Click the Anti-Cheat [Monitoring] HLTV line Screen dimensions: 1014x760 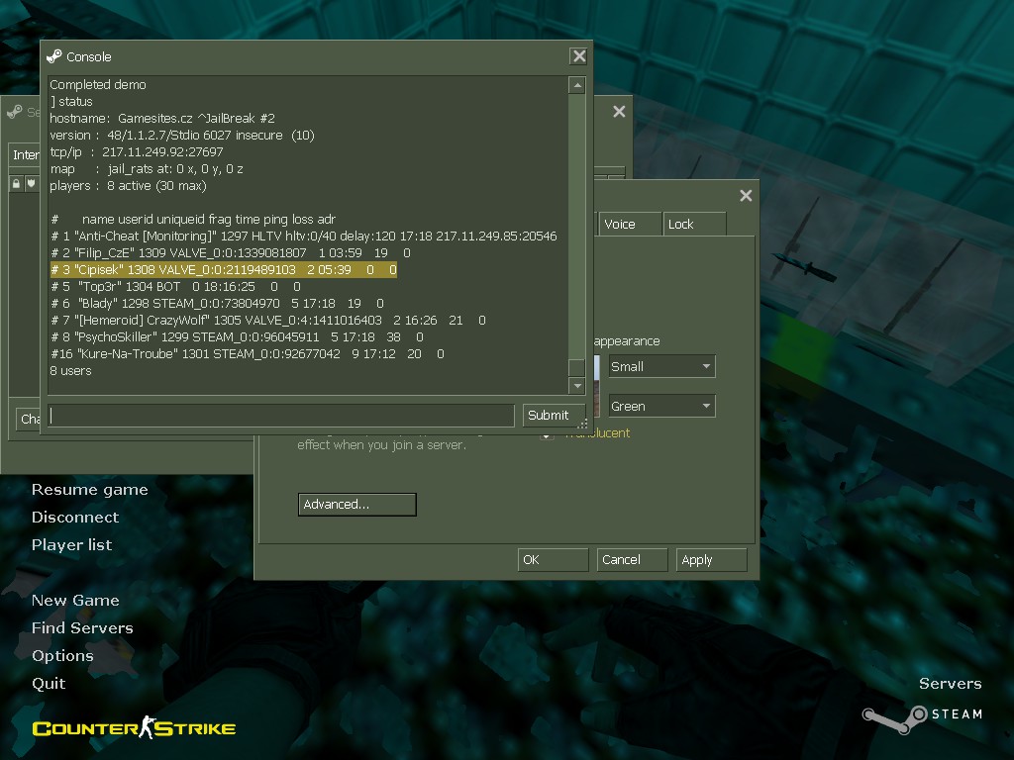[304, 236]
